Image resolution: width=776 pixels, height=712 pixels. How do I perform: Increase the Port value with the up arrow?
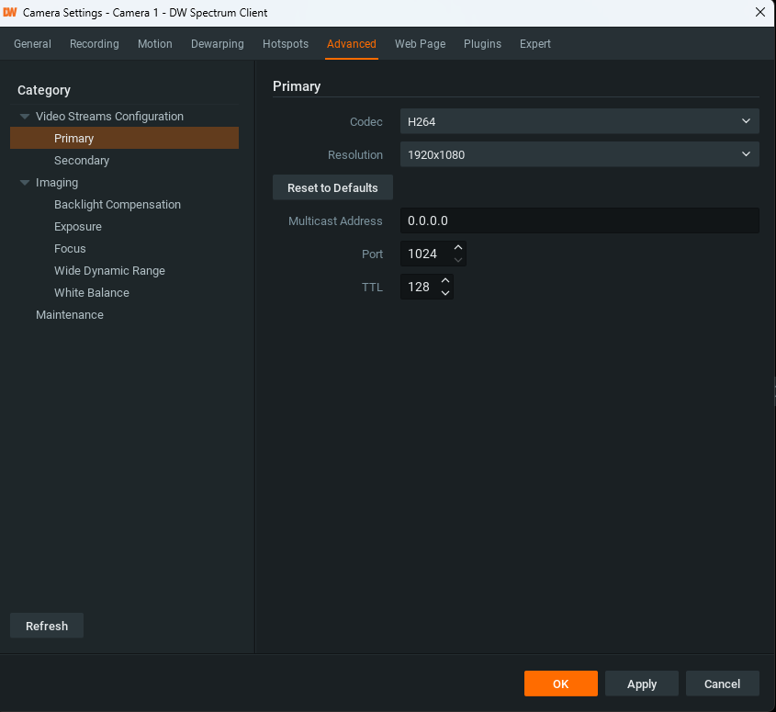point(458,248)
